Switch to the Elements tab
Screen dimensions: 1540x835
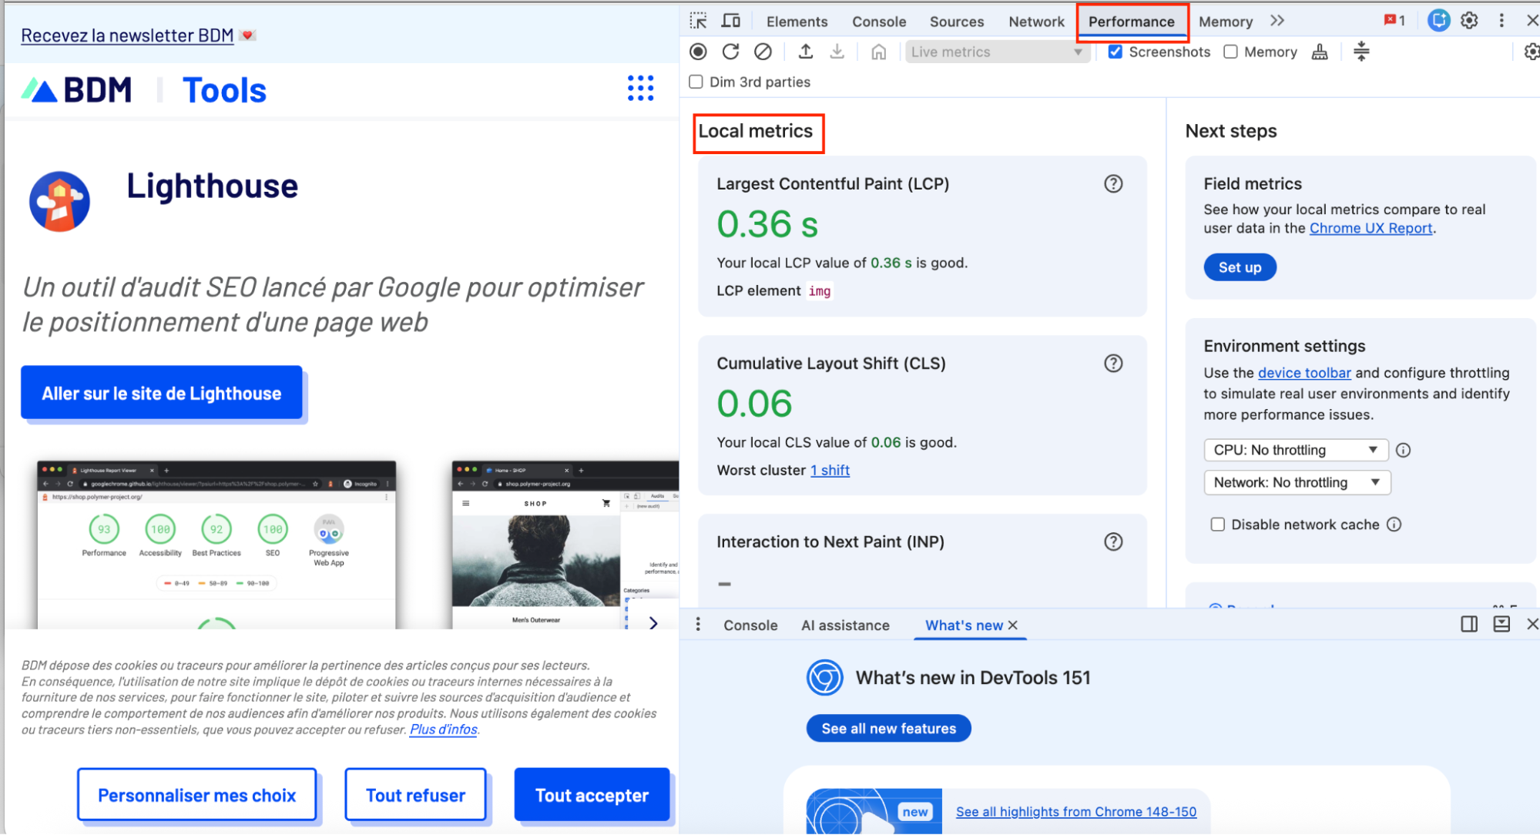[797, 22]
